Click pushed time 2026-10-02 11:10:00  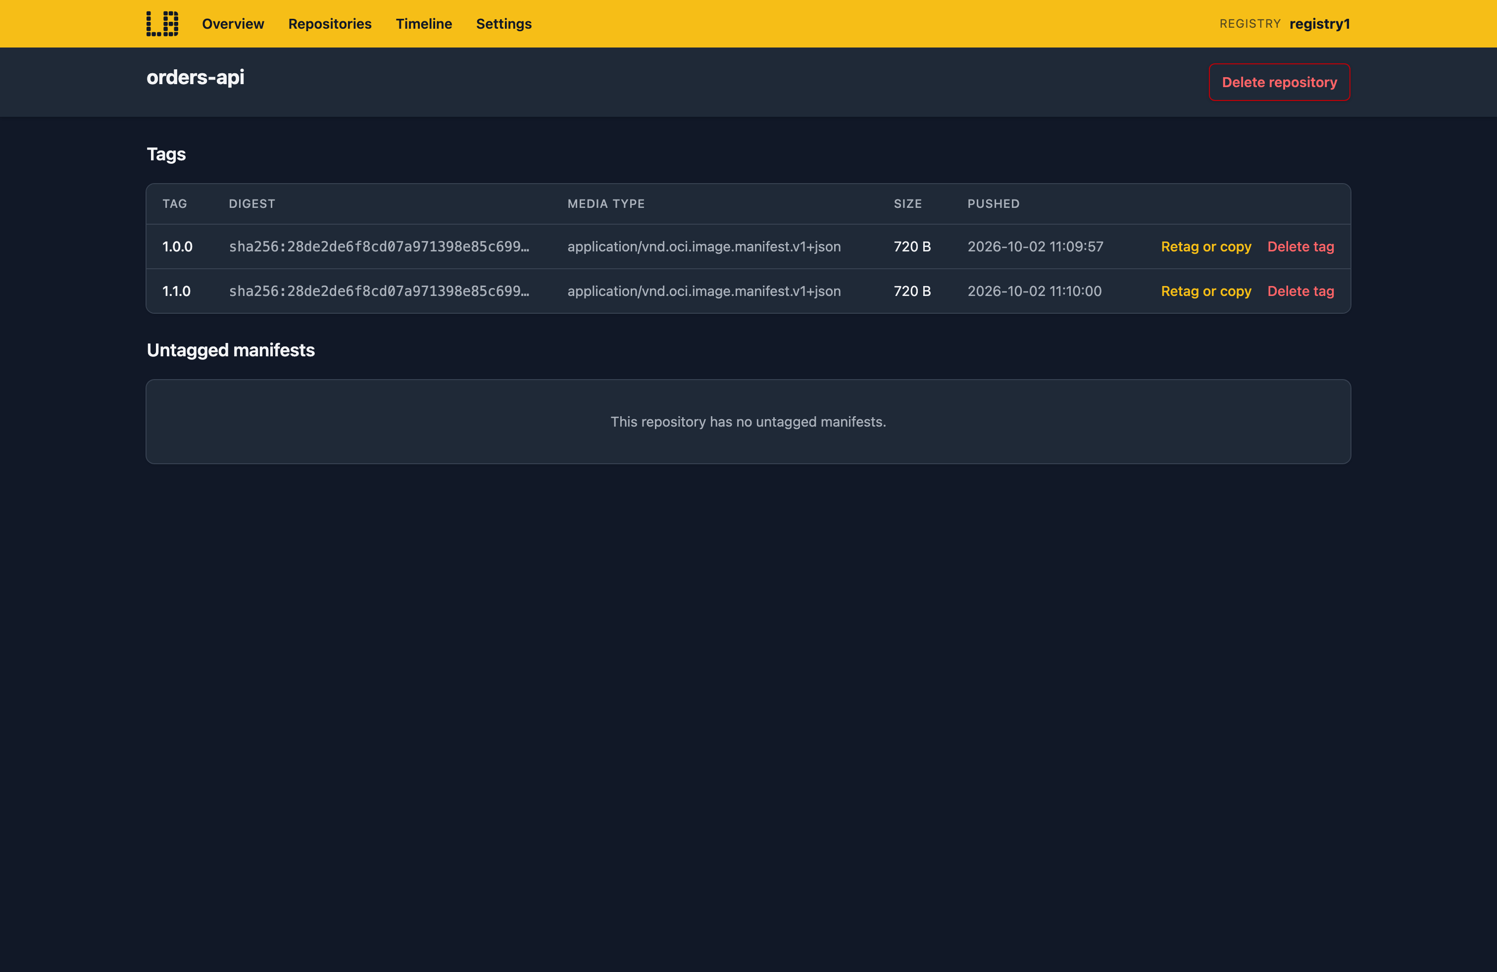[1034, 291]
